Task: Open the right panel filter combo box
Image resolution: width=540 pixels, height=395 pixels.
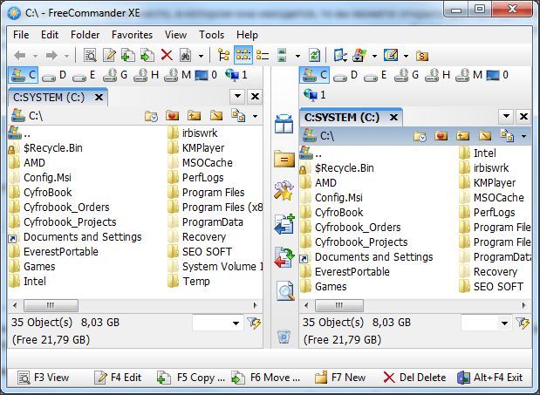Action: [x=486, y=323]
